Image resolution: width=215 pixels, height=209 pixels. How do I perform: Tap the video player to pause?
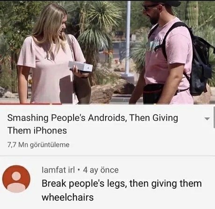click(x=107, y=52)
